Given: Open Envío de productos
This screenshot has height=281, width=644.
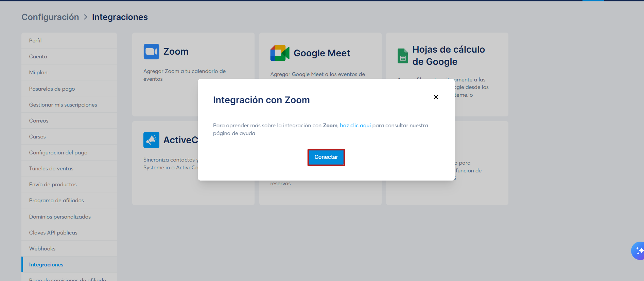Looking at the screenshot, I should (x=69, y=184).
